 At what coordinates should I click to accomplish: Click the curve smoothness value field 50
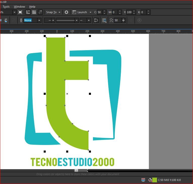pos(117,20)
